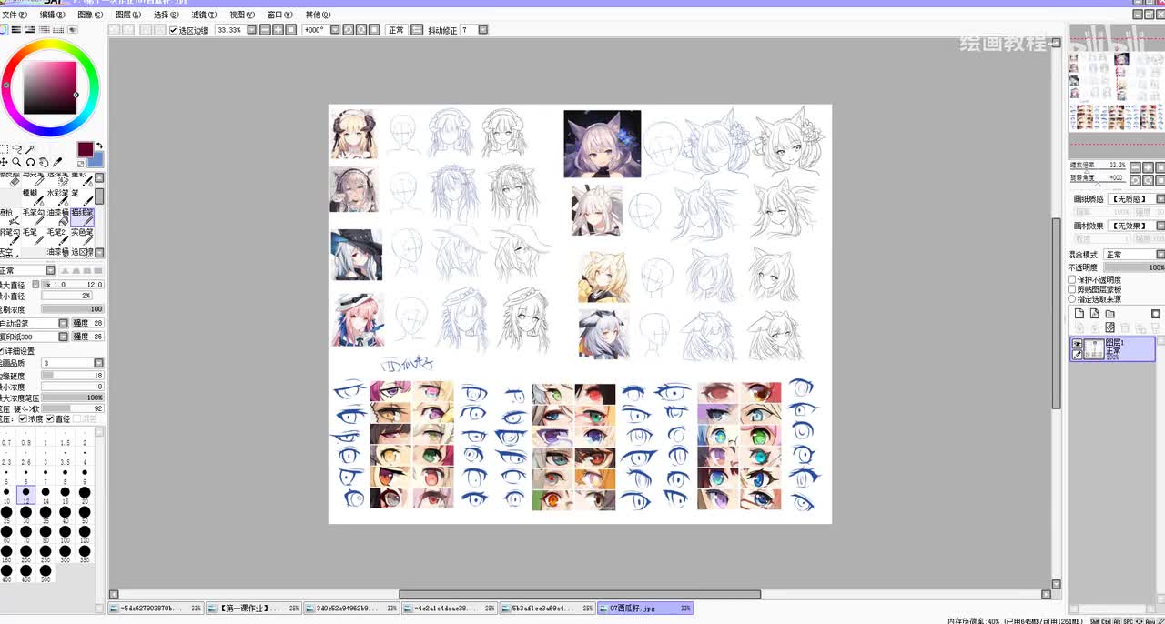
Task: Hide 图层1 with the eye icon
Action: (1077, 344)
